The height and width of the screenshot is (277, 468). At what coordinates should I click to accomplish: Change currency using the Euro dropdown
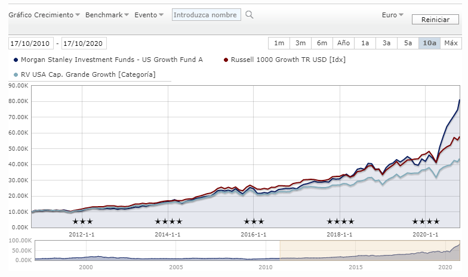[x=392, y=15]
